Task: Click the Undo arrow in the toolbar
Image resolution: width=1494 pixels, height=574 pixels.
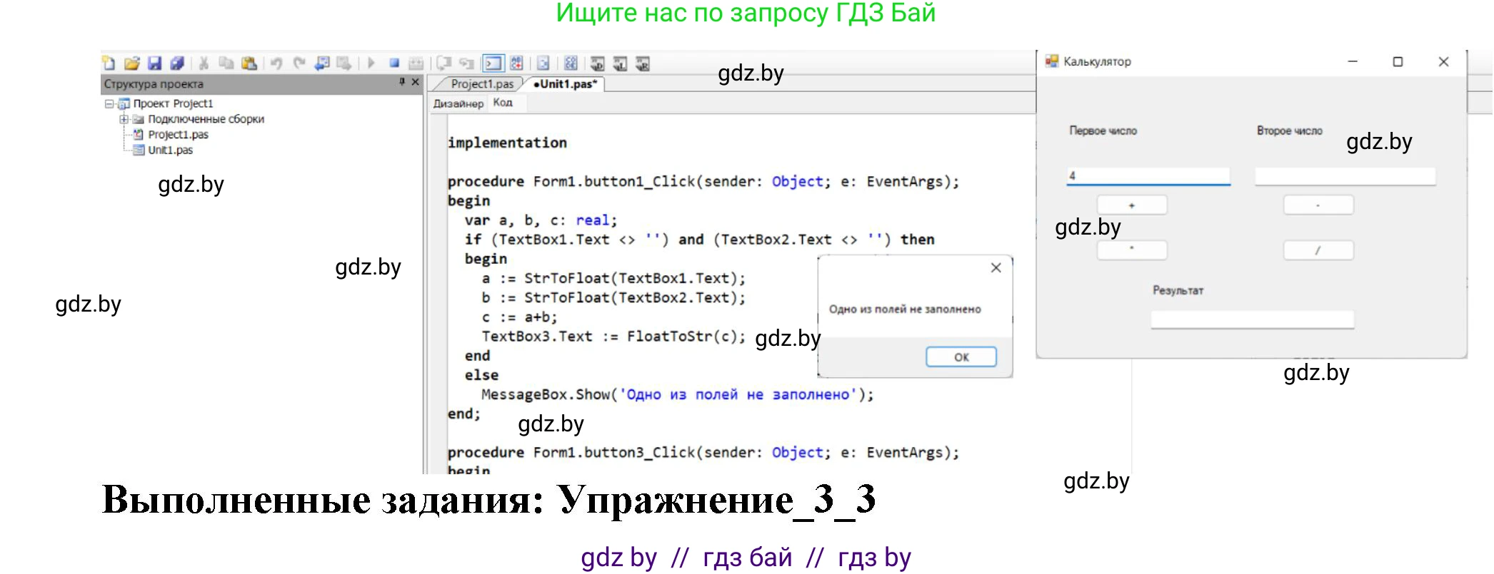Action: 276,63
